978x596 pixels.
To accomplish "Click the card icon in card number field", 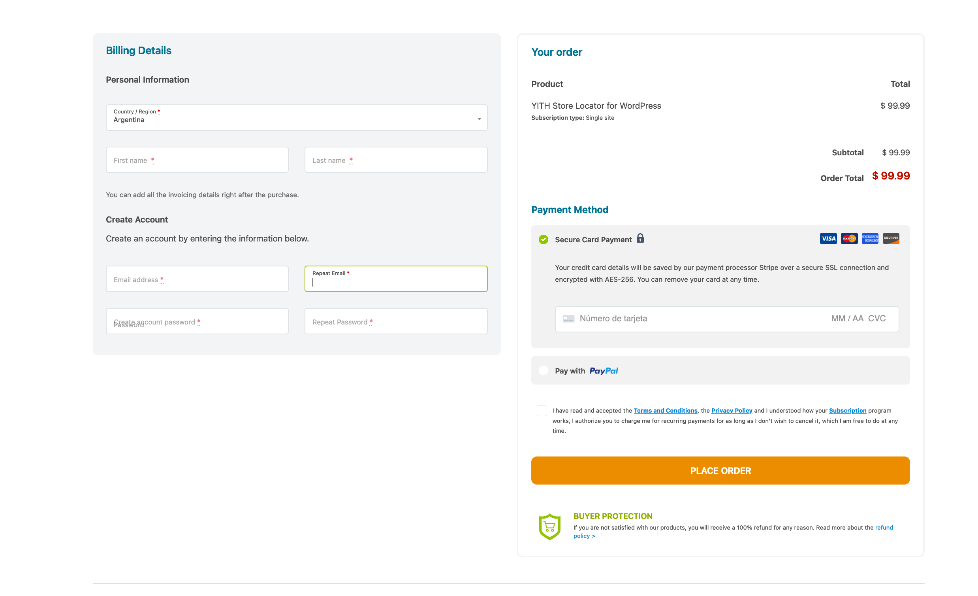I will (x=568, y=319).
